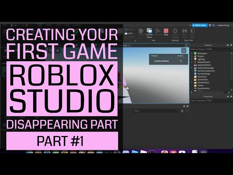
Task: Click the Filter workspace search field
Action: point(210,49)
